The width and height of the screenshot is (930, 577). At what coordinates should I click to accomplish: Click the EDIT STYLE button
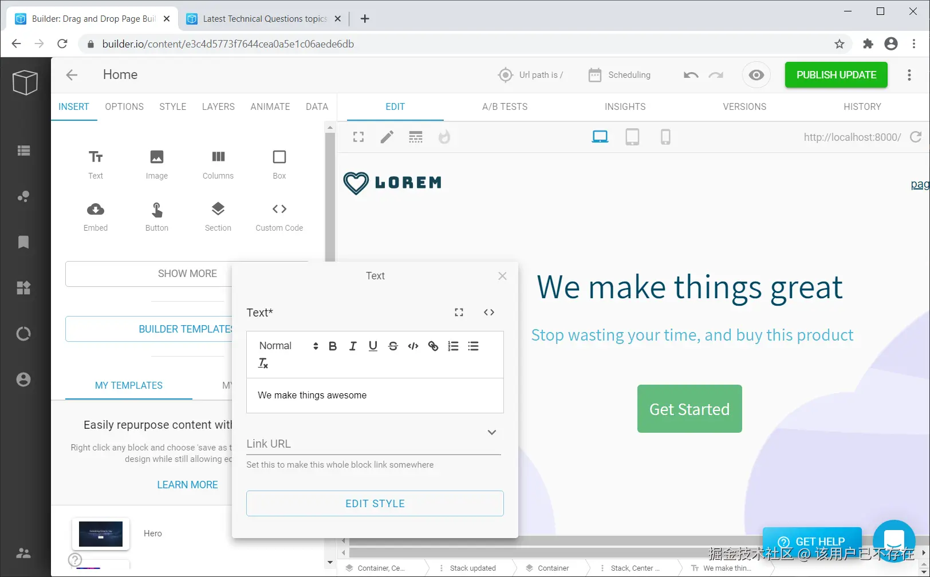pos(375,504)
